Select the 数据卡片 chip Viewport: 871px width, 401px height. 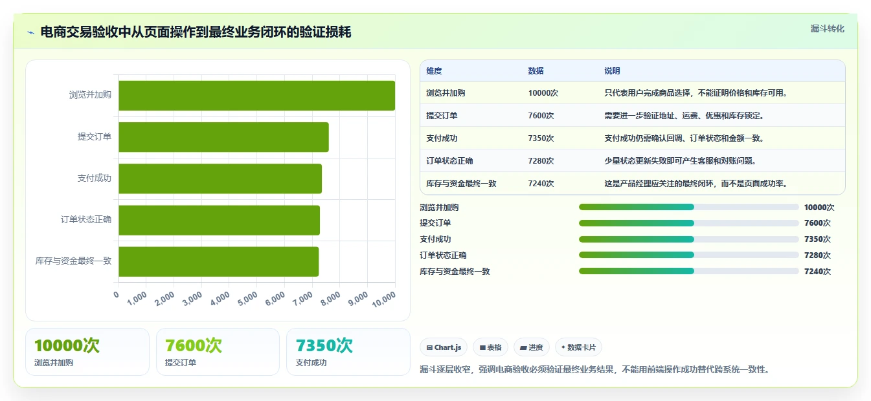(578, 347)
